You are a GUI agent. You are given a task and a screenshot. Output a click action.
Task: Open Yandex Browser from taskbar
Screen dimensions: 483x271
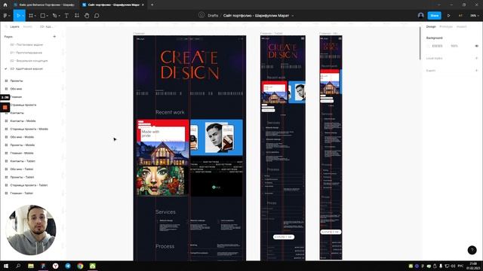(55, 266)
